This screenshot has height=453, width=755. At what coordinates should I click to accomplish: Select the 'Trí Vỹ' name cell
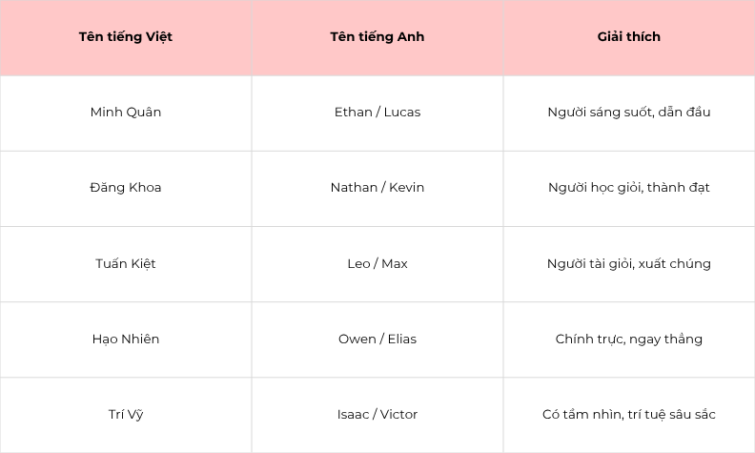pos(126,415)
